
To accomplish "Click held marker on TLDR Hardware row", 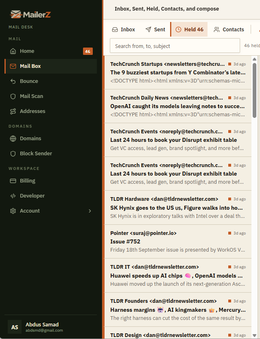I will click(230, 199).
